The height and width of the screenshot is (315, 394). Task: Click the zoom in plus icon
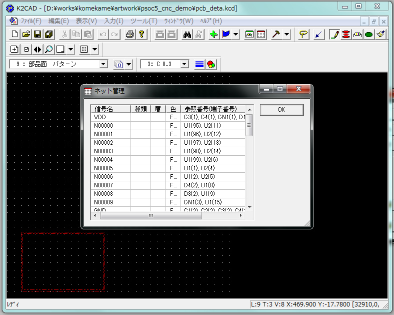(x=14, y=49)
